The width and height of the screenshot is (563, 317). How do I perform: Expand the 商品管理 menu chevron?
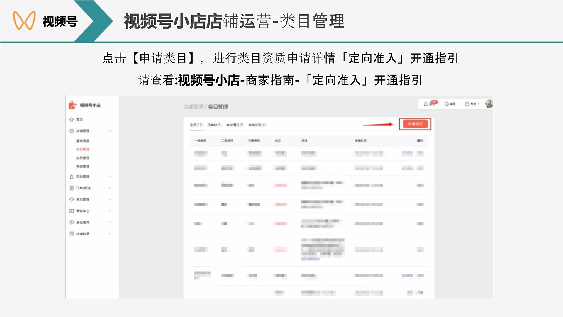click(x=110, y=177)
